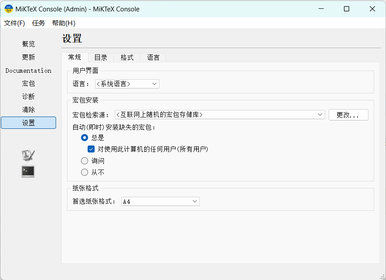
Task: Go to 概览 page in sidebar
Action: [x=28, y=44]
